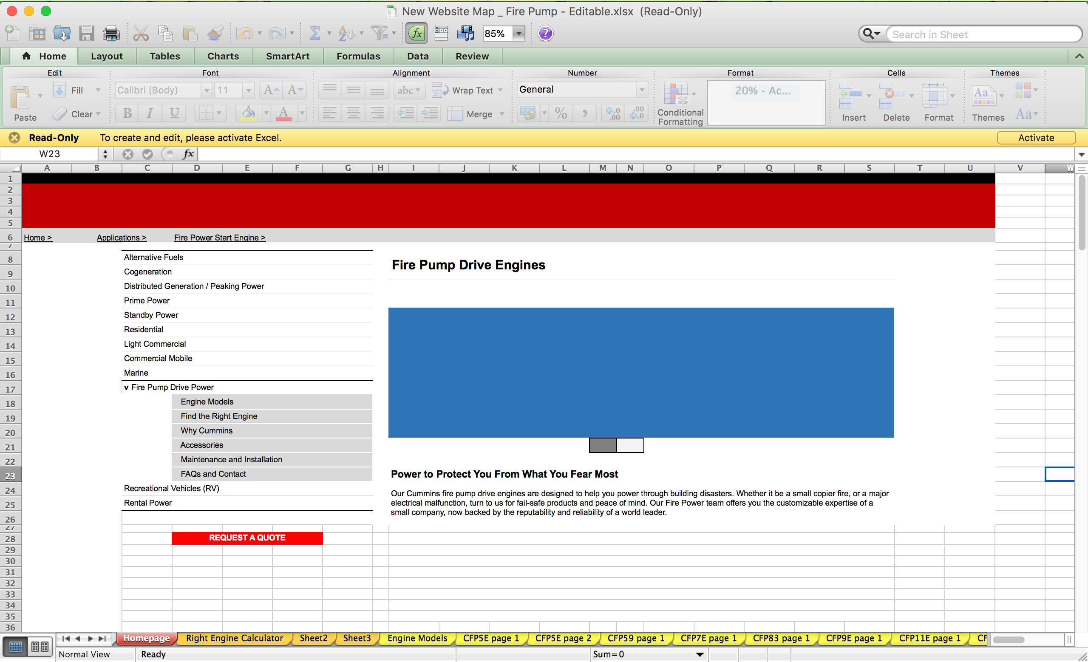The width and height of the screenshot is (1088, 662).
Task: Open the font name dropdown
Action: click(206, 90)
